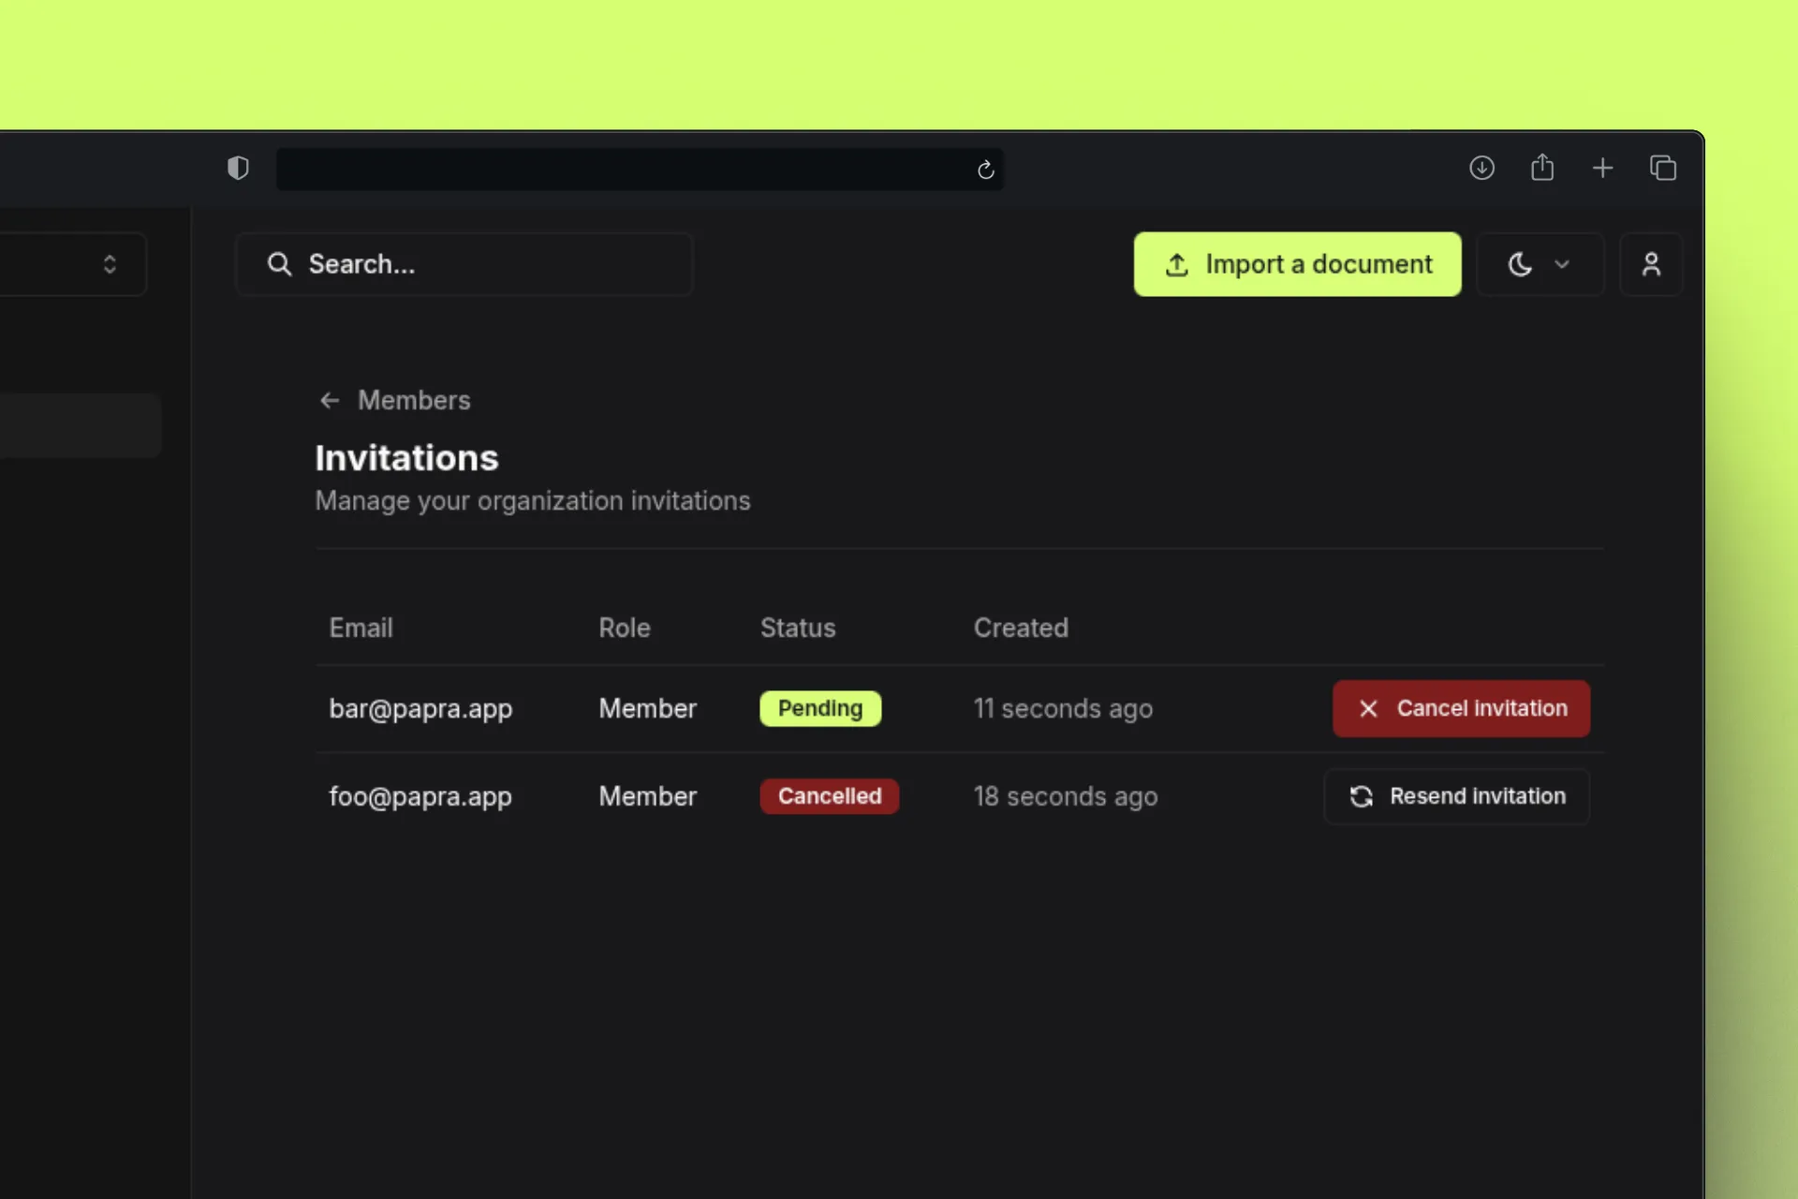
Task: Click the user profile icon
Action: pyautogui.click(x=1652, y=264)
